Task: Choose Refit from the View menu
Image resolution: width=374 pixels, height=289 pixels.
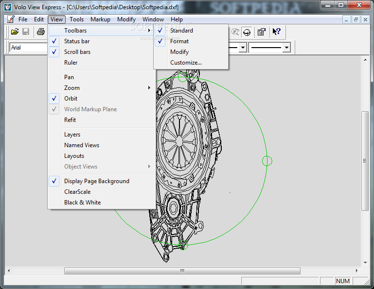Action: (102, 120)
